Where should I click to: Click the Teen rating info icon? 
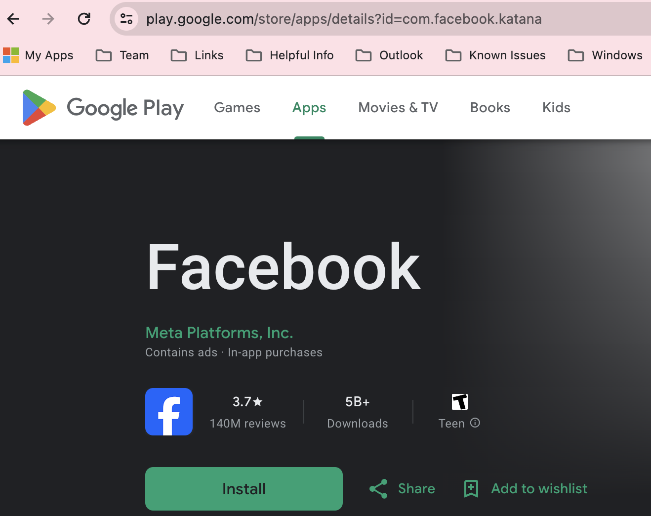coord(475,423)
